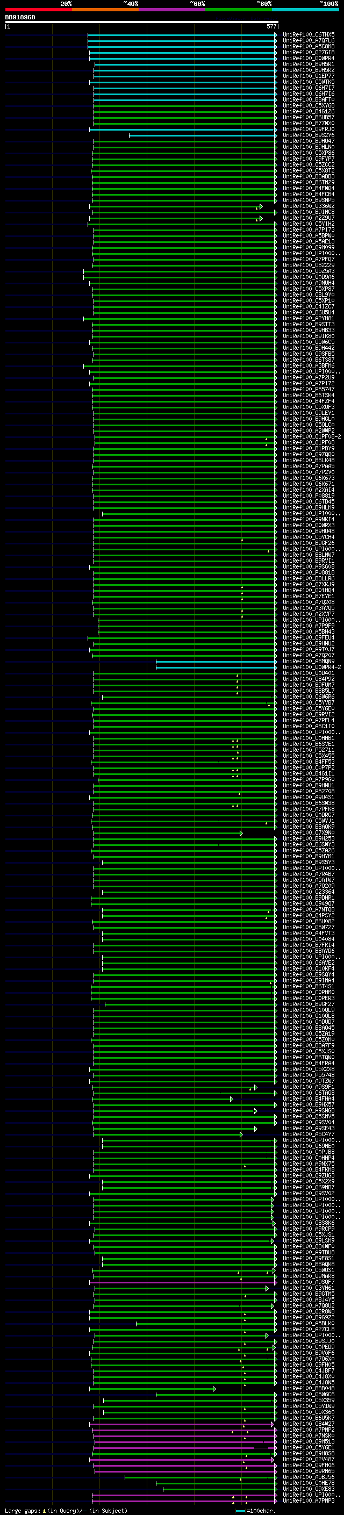Select hit label UniRef100_B8AQK9
The width and height of the screenshot is (344, 1515).
point(309,827)
